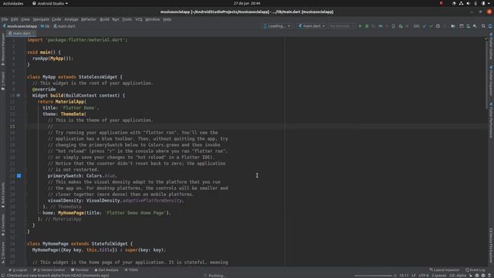Viewport: 494px width, 278px height.
Task: Open the Build menu
Action: click(105, 19)
